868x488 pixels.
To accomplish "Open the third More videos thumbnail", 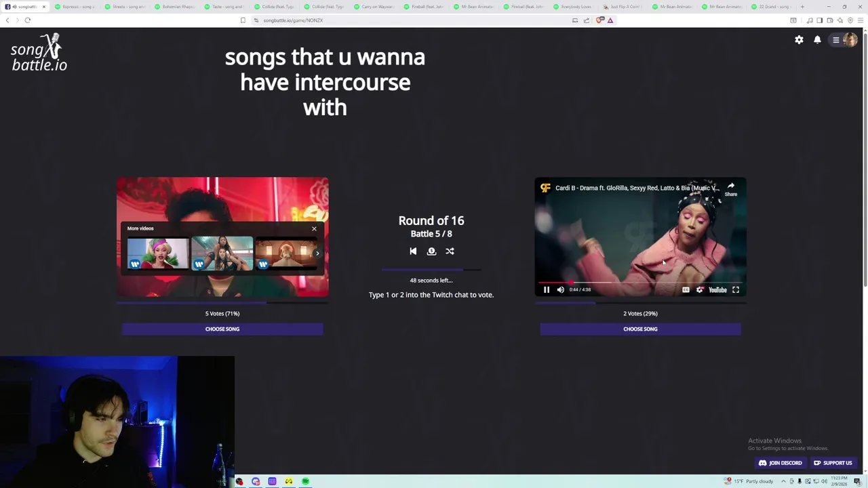I will coord(285,253).
